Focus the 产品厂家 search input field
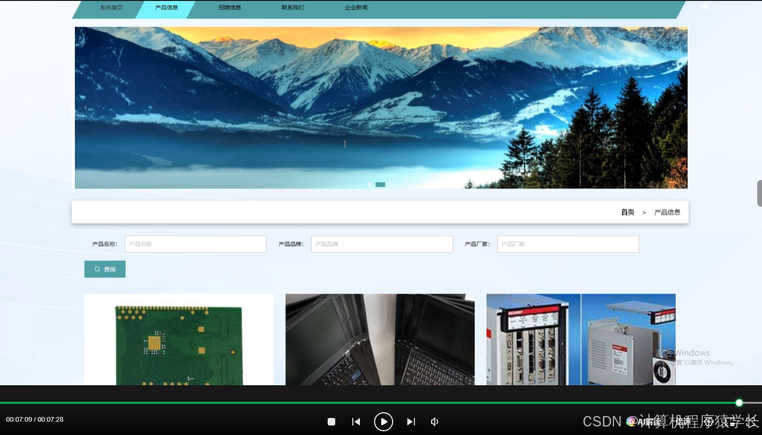Viewport: 762px width, 435px height. (568, 244)
